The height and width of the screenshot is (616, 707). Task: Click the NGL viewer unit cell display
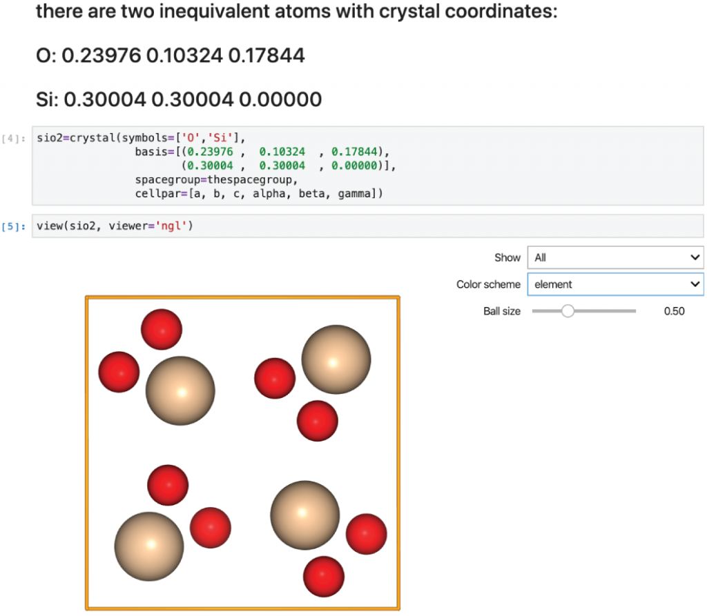point(242,453)
